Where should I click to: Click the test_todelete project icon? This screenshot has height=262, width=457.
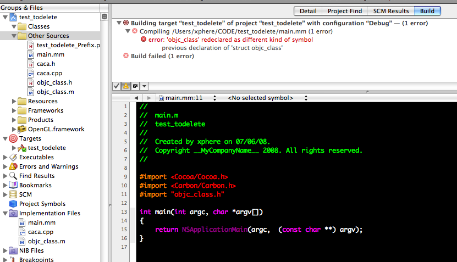pyautogui.click(x=13, y=17)
